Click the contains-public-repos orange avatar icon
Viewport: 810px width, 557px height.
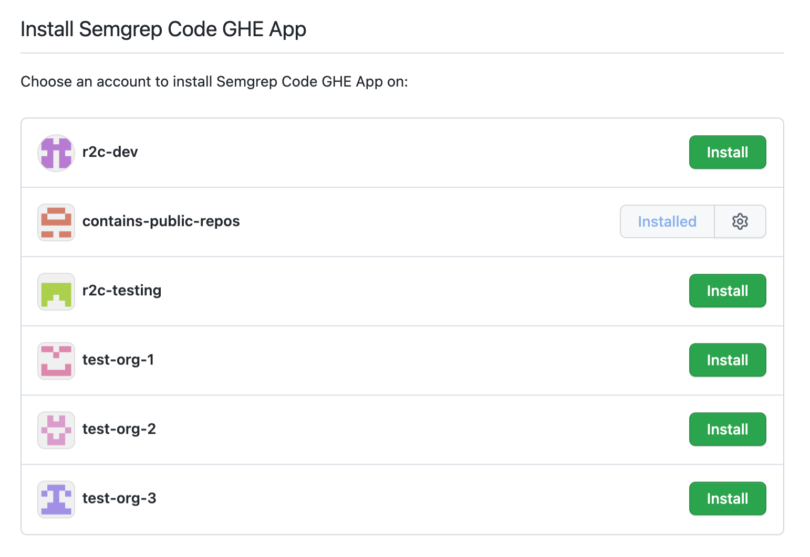(56, 222)
